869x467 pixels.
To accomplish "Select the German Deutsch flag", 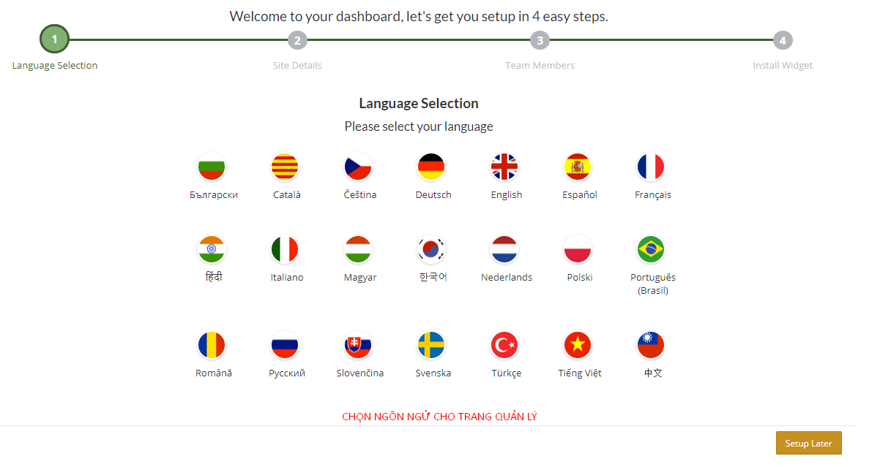I will point(430,167).
